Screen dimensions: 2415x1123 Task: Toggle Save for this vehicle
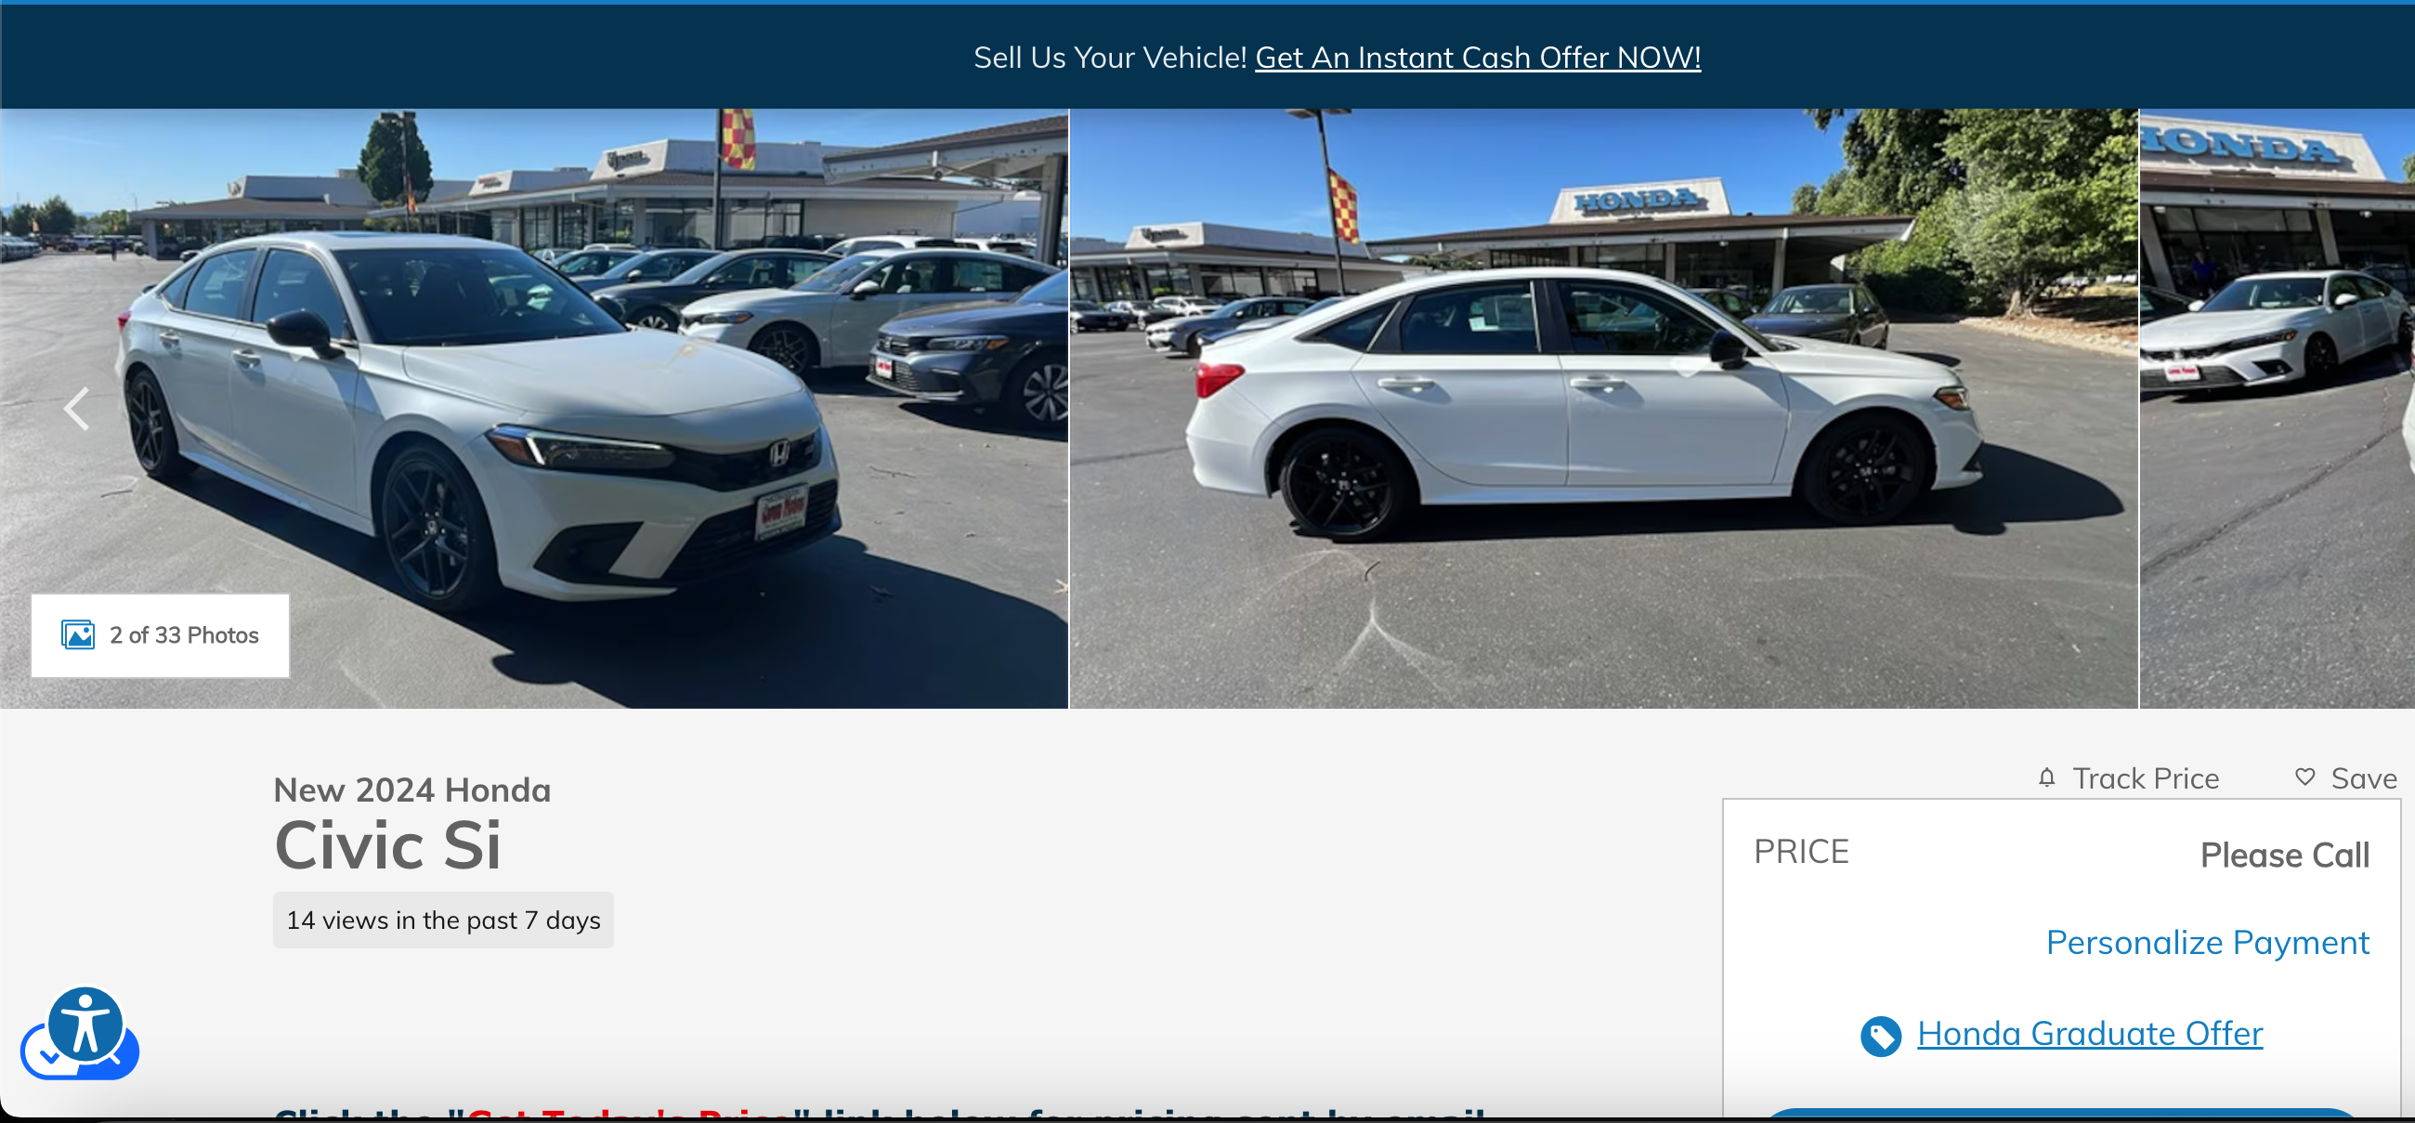pos(2345,778)
